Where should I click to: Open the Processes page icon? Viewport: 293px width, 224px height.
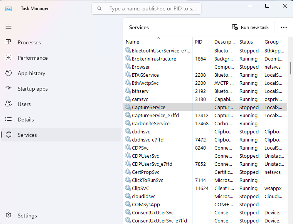tap(8, 42)
